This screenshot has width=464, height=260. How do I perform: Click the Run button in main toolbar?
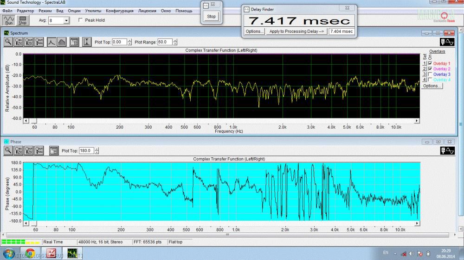click(x=8, y=20)
